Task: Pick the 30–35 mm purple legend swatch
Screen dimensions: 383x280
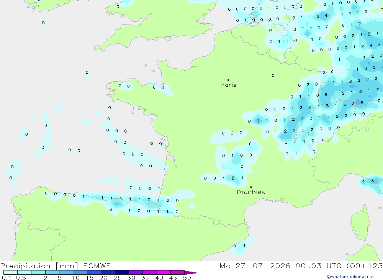Action: coord(136,272)
